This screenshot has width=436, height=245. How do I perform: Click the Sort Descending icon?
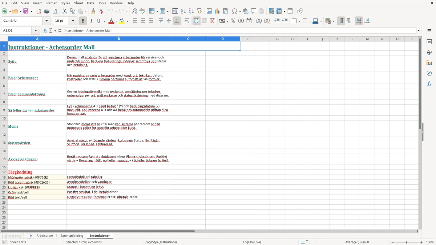click(x=191, y=11)
